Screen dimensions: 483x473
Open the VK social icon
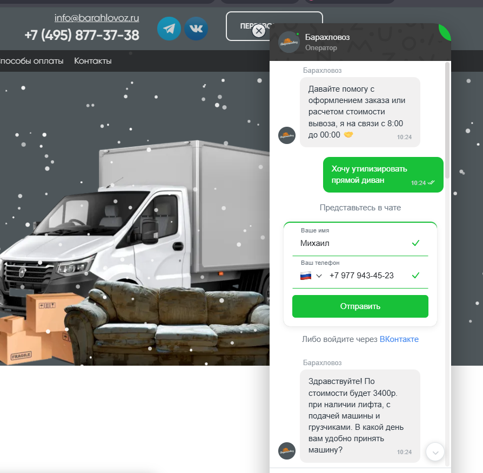(x=196, y=29)
